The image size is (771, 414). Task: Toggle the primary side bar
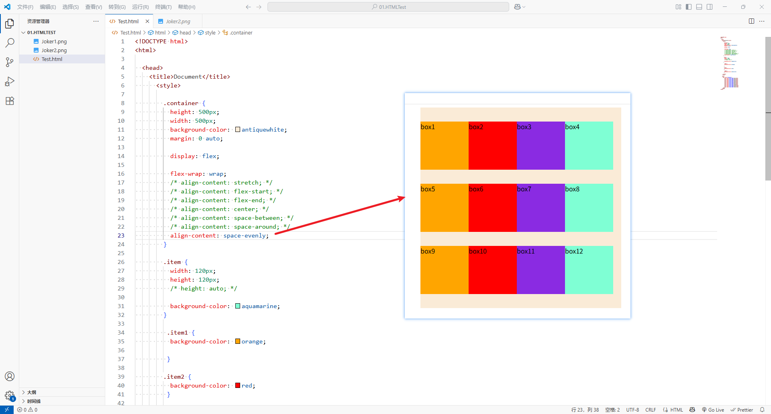click(689, 7)
